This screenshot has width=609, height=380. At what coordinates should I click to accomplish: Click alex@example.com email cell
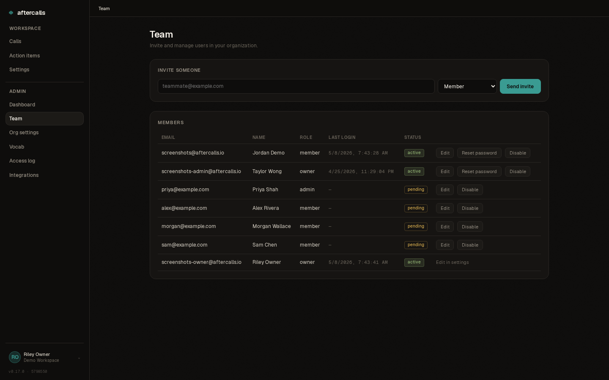184,208
